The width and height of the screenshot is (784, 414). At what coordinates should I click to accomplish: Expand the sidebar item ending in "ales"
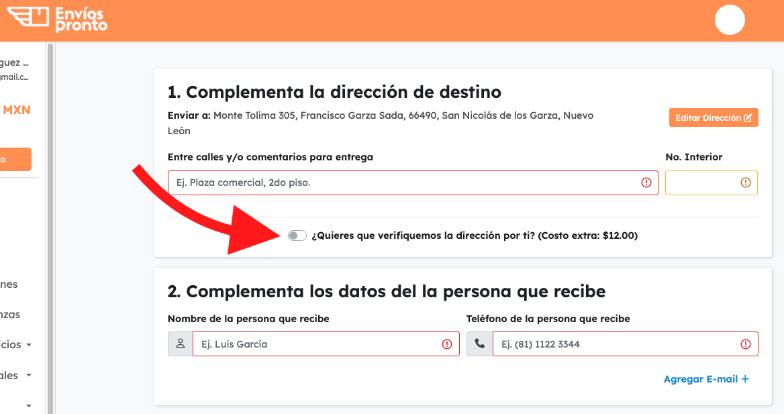click(x=16, y=375)
